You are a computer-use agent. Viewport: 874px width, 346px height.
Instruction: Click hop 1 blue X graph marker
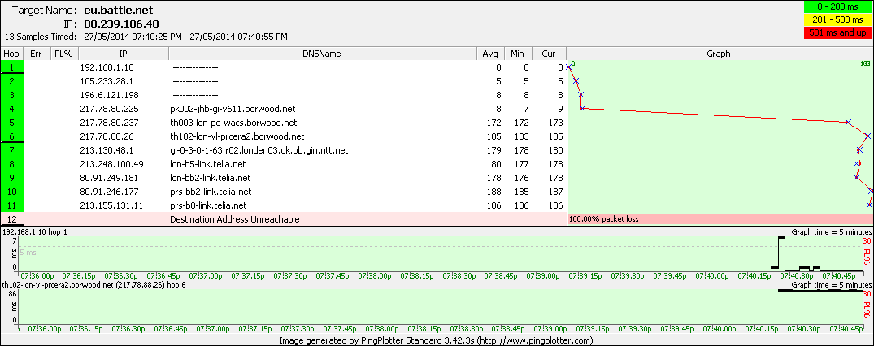568,67
